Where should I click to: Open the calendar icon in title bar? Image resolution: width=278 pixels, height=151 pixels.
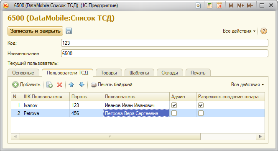pyautogui.click(x=219, y=5)
